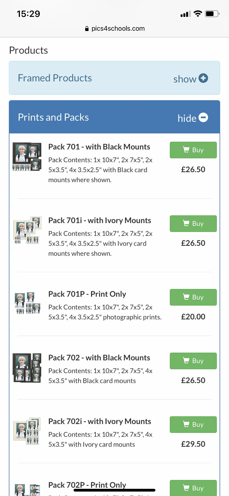Buy Pack 701 with Black Mounts

(193, 150)
